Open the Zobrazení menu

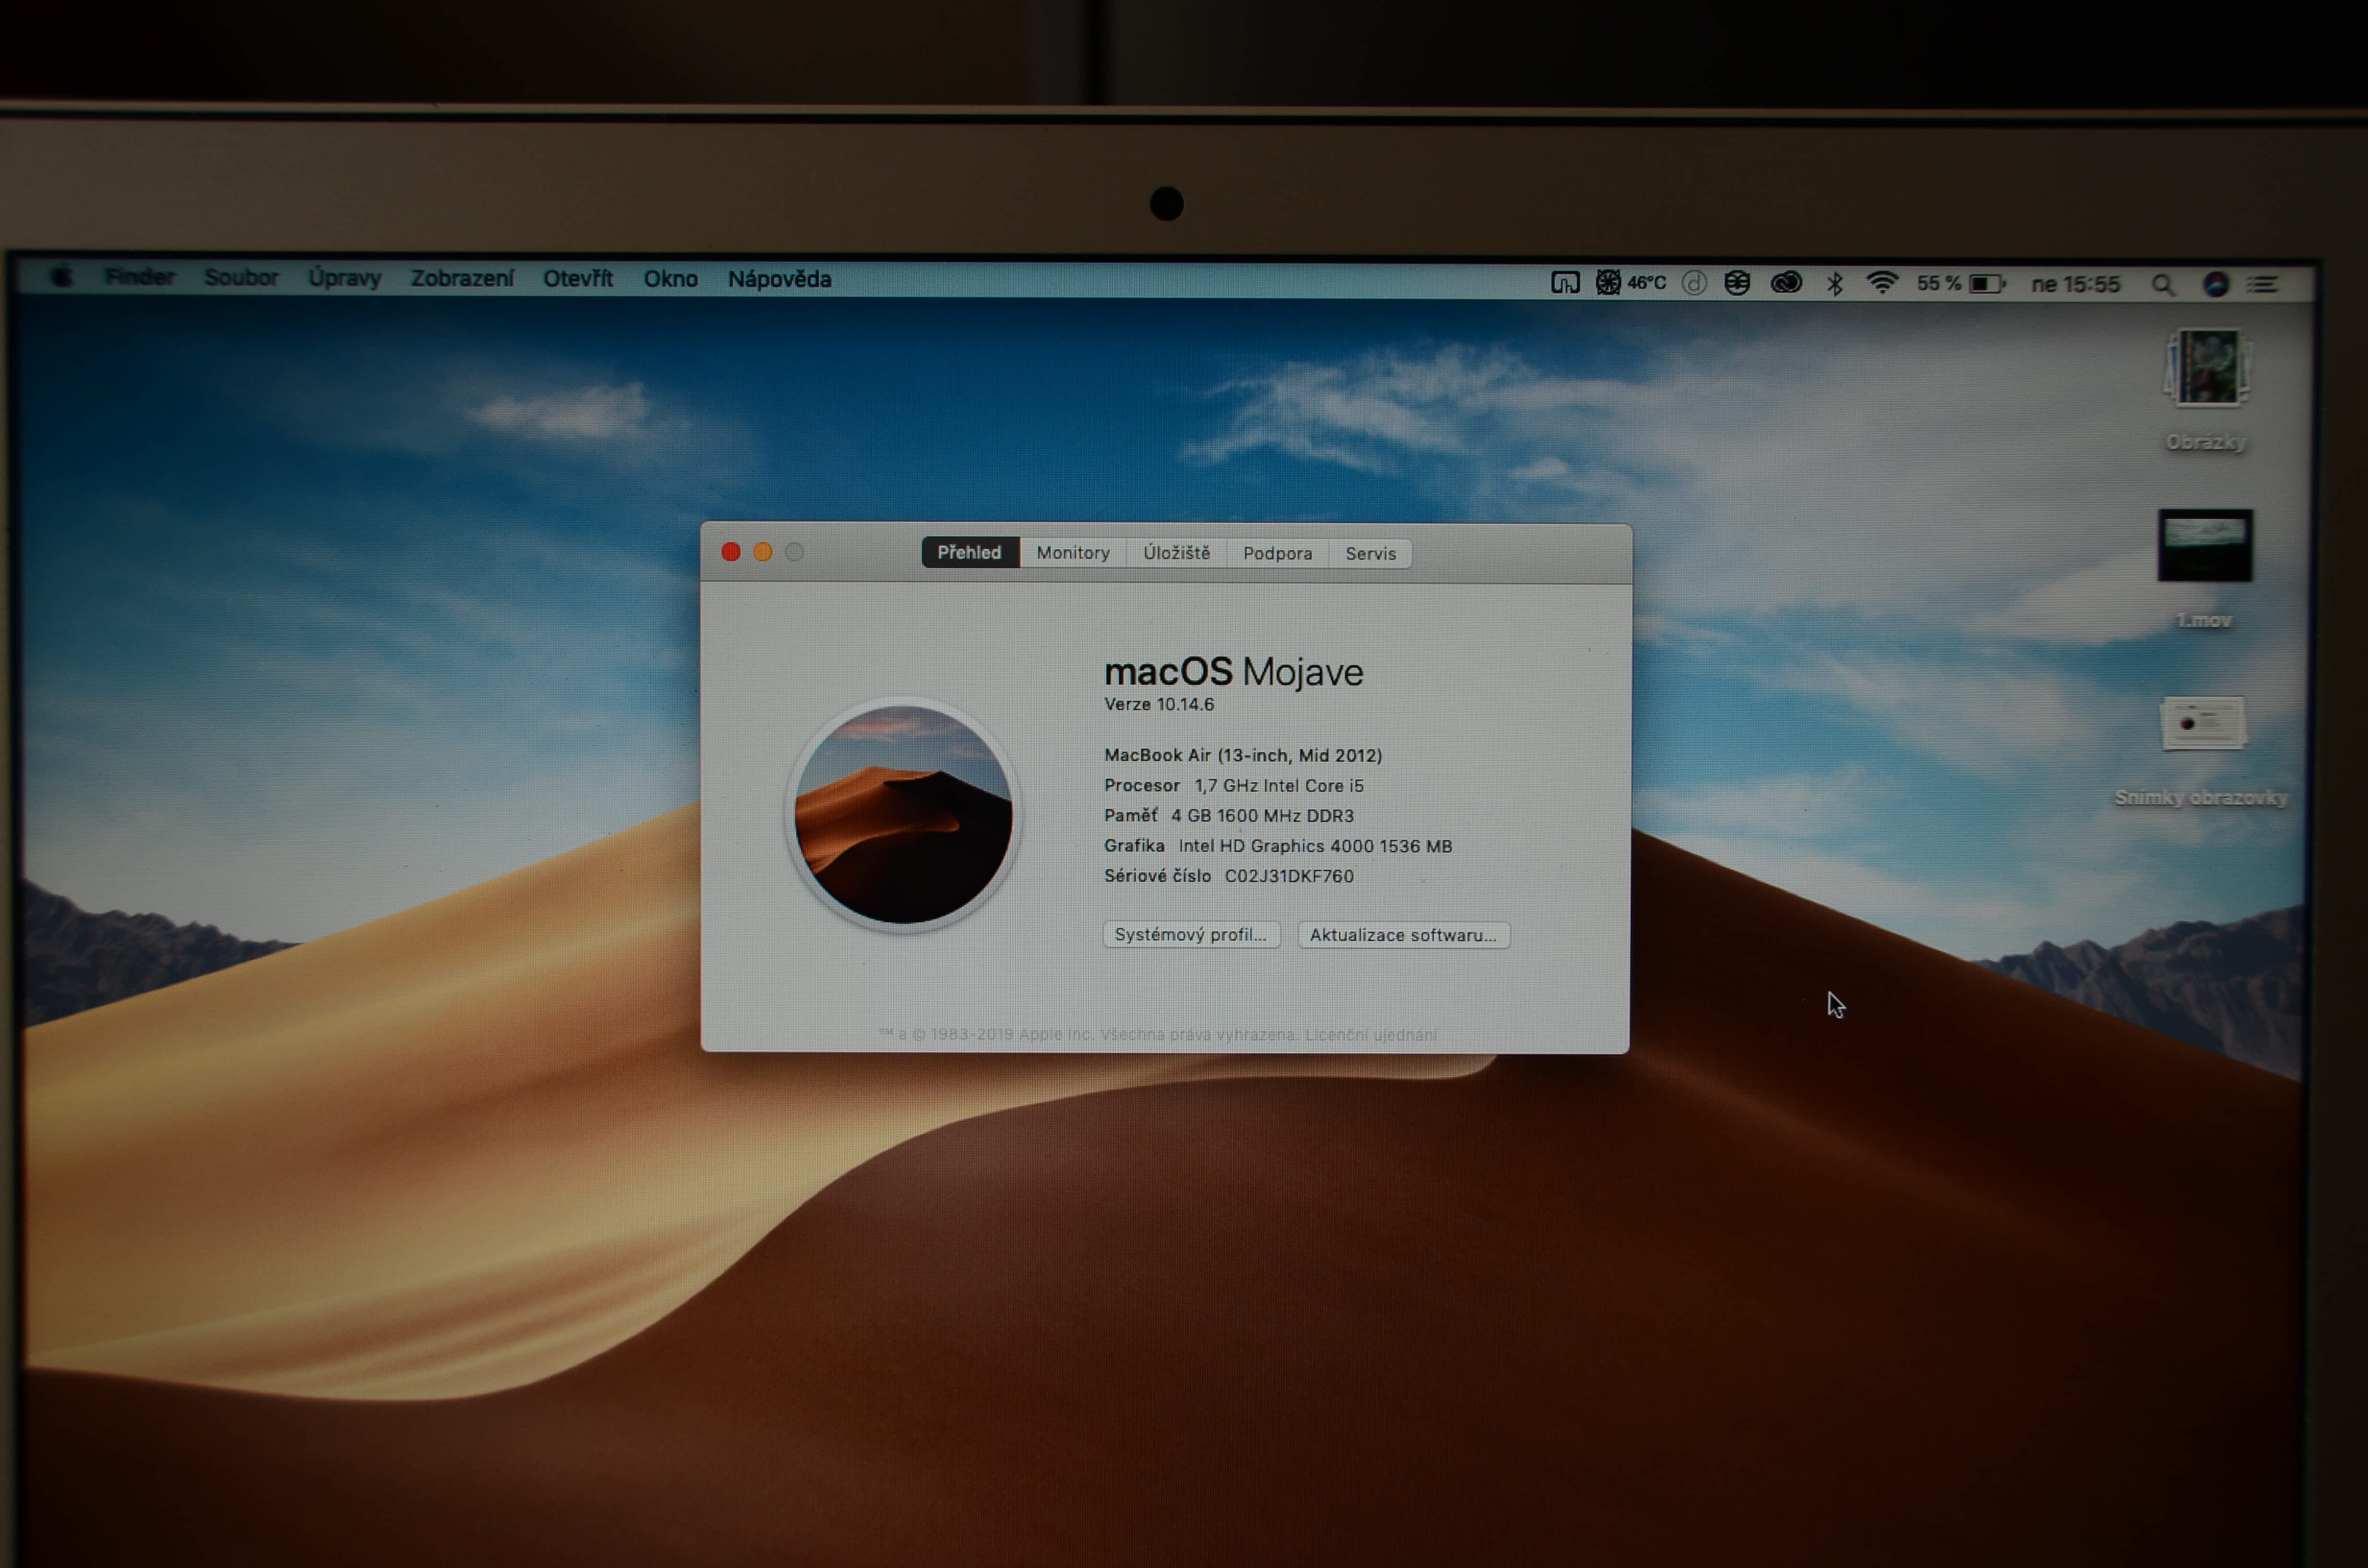point(462,278)
